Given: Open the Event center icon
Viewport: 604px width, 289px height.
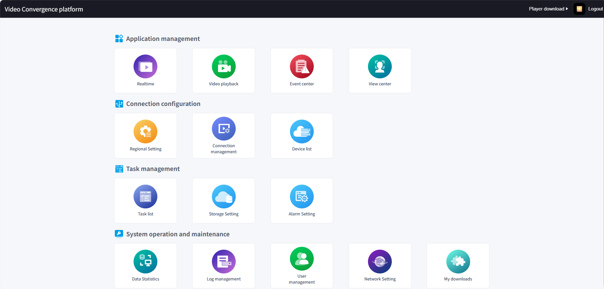Looking at the screenshot, I should pos(302,67).
